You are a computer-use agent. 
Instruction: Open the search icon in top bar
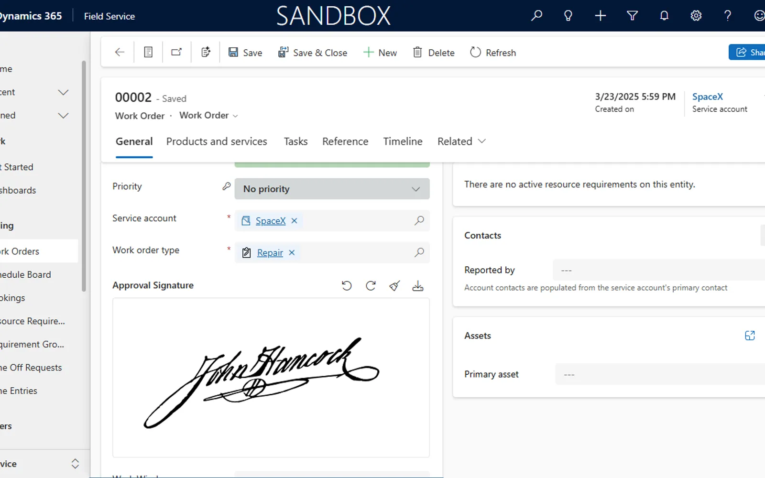tap(536, 16)
